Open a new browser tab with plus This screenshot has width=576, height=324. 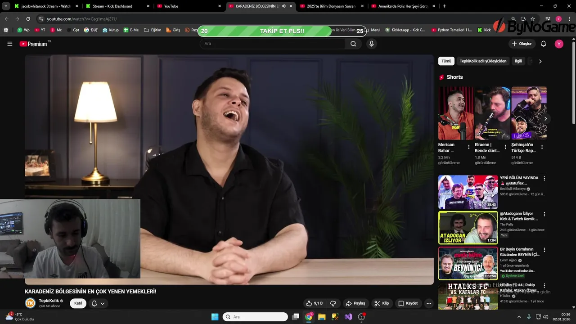click(x=445, y=6)
